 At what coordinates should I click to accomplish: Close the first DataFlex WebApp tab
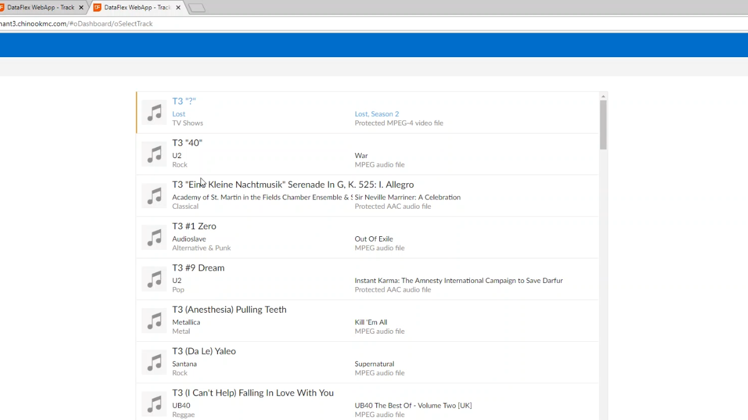tap(81, 8)
